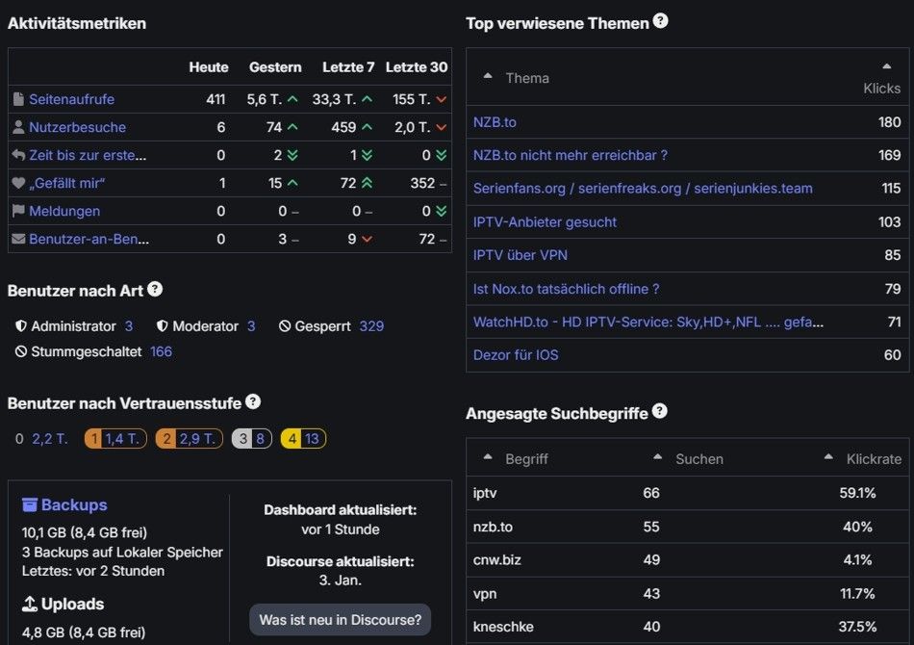Screen dimensions: 914x645
Task: Click the Gesperrt ban icon
Action: 285,326
